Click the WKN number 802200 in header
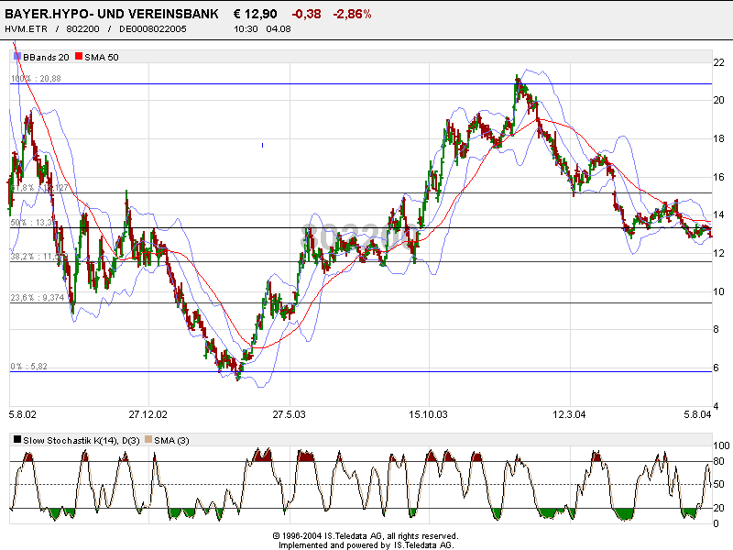Screen dimensions: 733x550 (x=82, y=29)
